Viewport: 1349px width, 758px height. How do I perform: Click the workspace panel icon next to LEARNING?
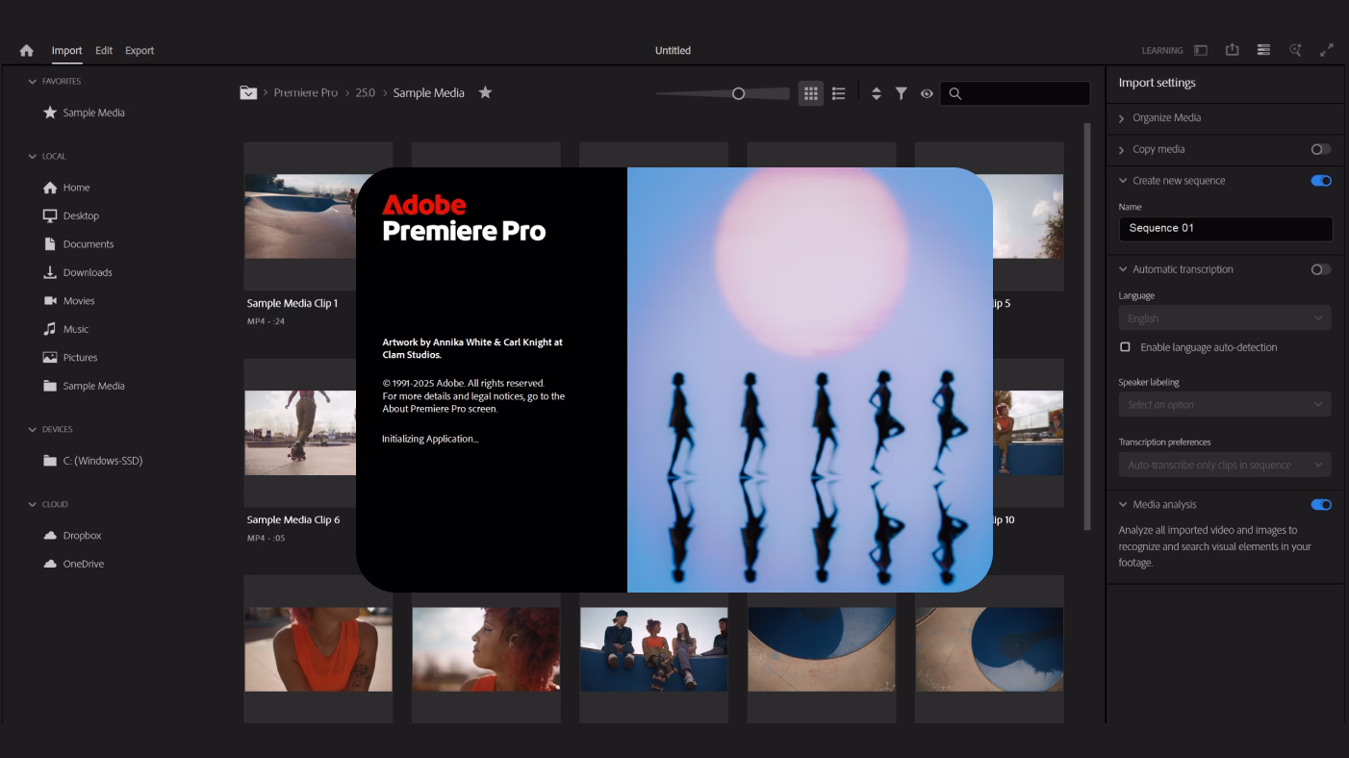[1200, 50]
